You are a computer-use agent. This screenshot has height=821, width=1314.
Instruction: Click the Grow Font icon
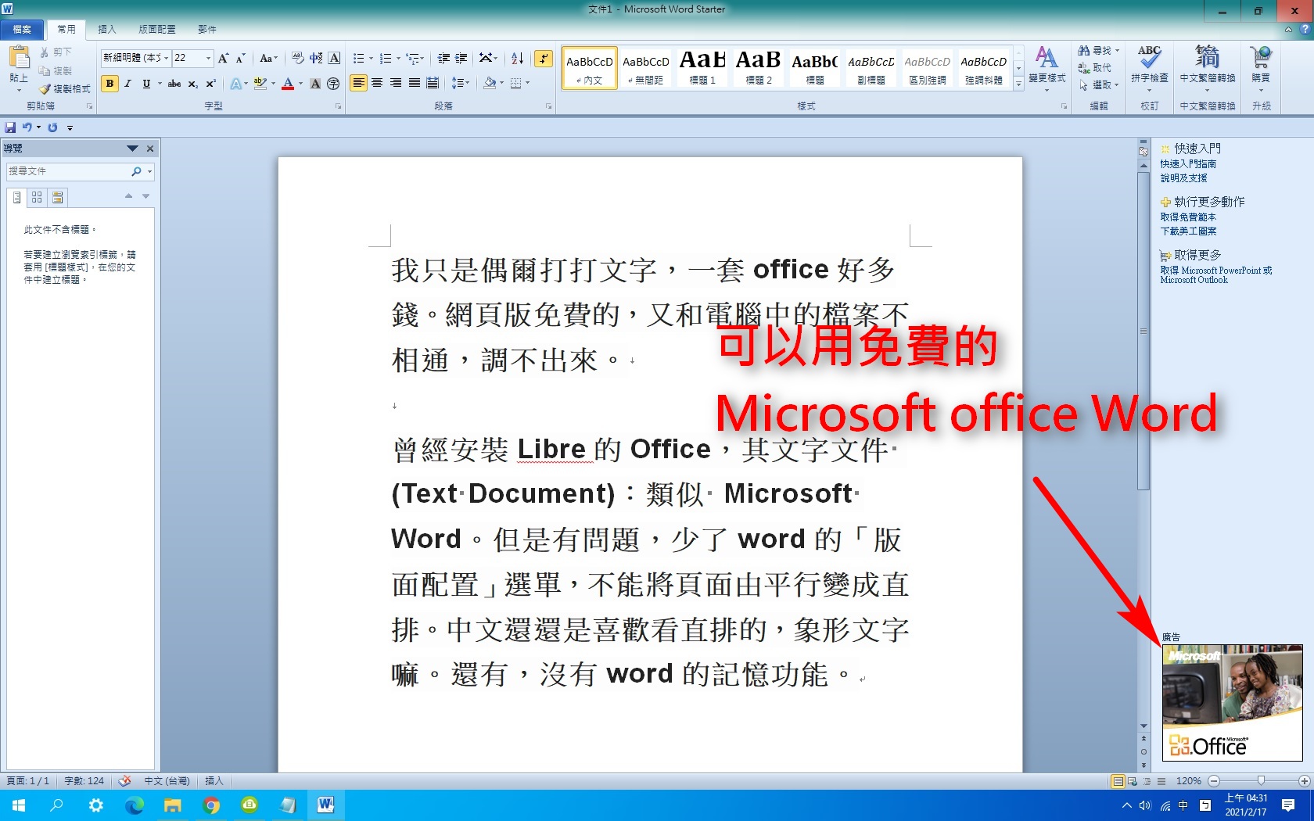tap(224, 58)
